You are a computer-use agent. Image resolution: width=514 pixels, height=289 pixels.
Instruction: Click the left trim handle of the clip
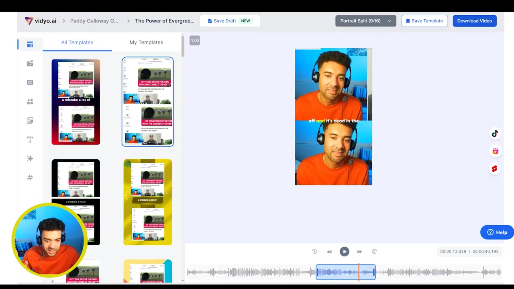(x=317, y=272)
